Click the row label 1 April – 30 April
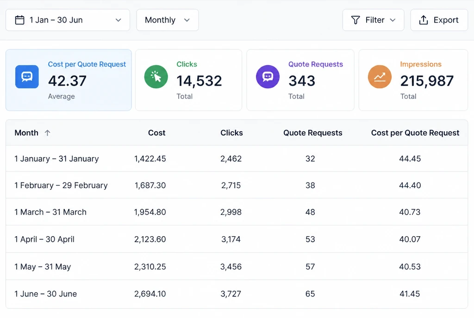 point(44,239)
